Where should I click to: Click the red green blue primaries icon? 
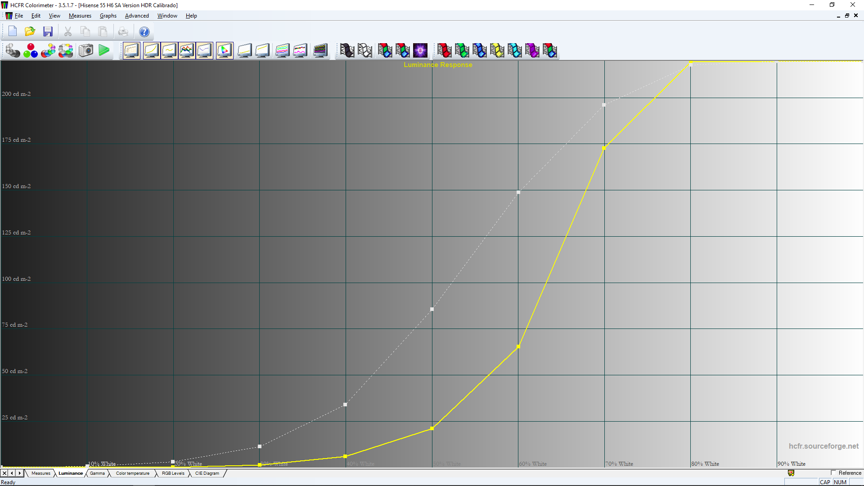click(30, 50)
